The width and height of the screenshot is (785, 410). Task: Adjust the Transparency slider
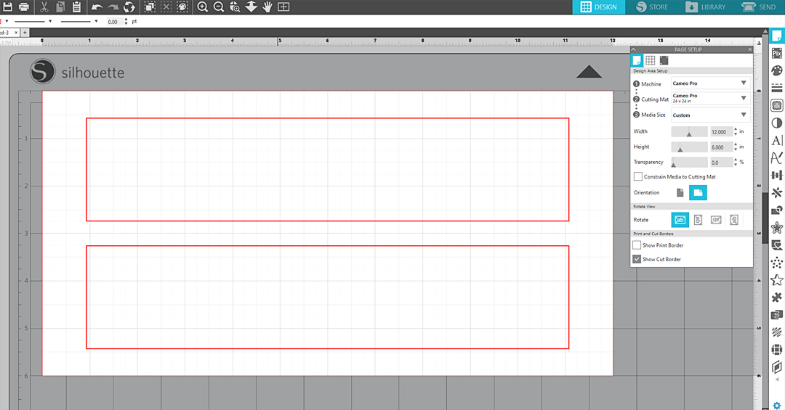pos(689,163)
